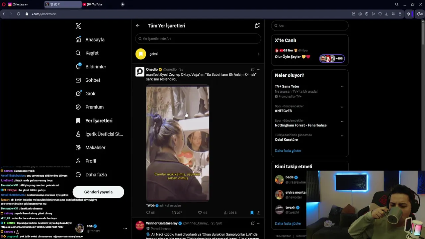Open options for Nottingham Forest trend
Viewport: 425px width, 239px height.
click(343, 121)
